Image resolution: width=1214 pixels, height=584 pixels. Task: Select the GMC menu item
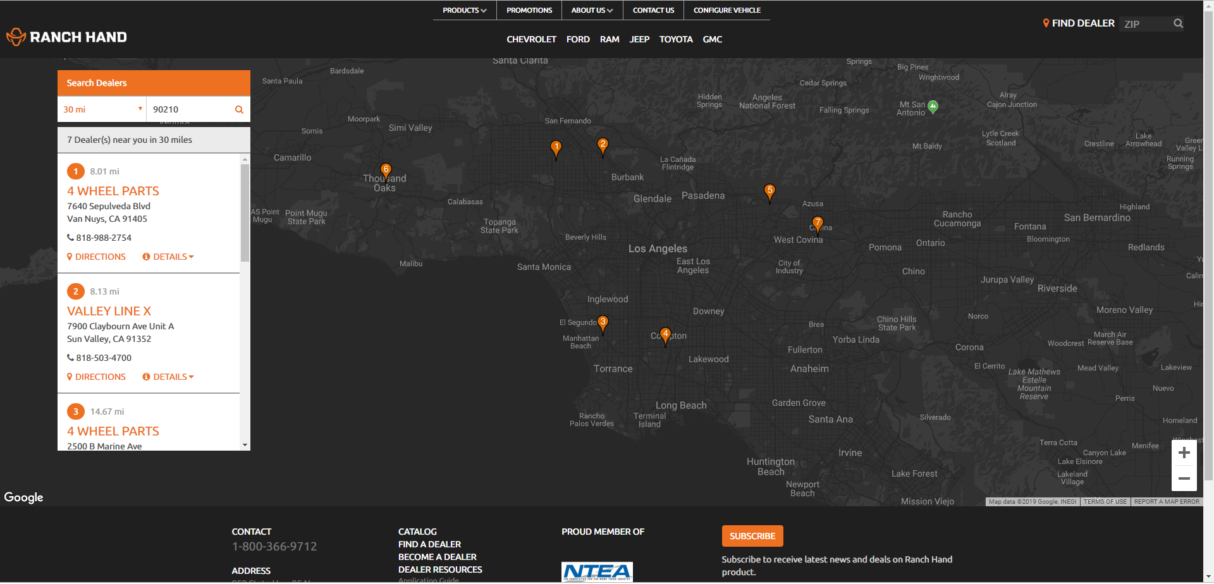713,39
